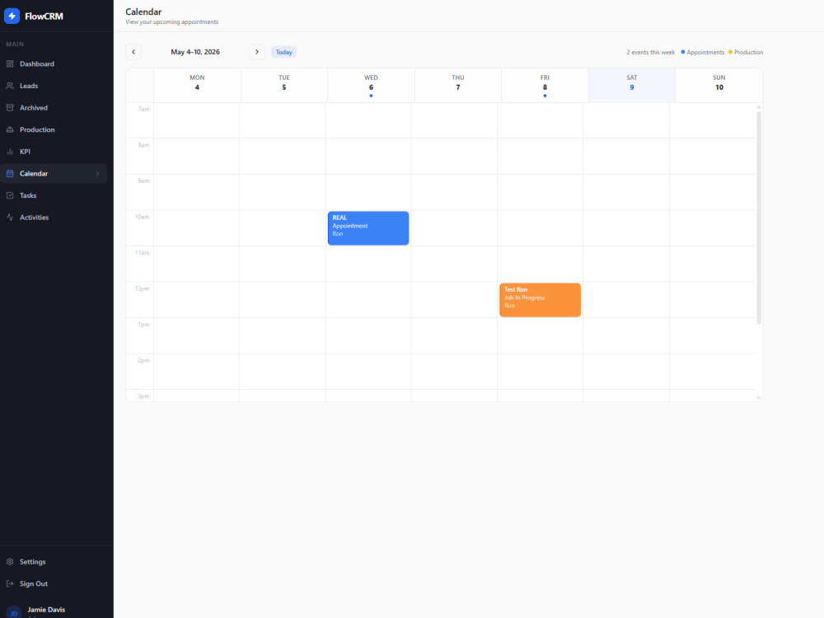Select the WED 6 day header

[371, 85]
